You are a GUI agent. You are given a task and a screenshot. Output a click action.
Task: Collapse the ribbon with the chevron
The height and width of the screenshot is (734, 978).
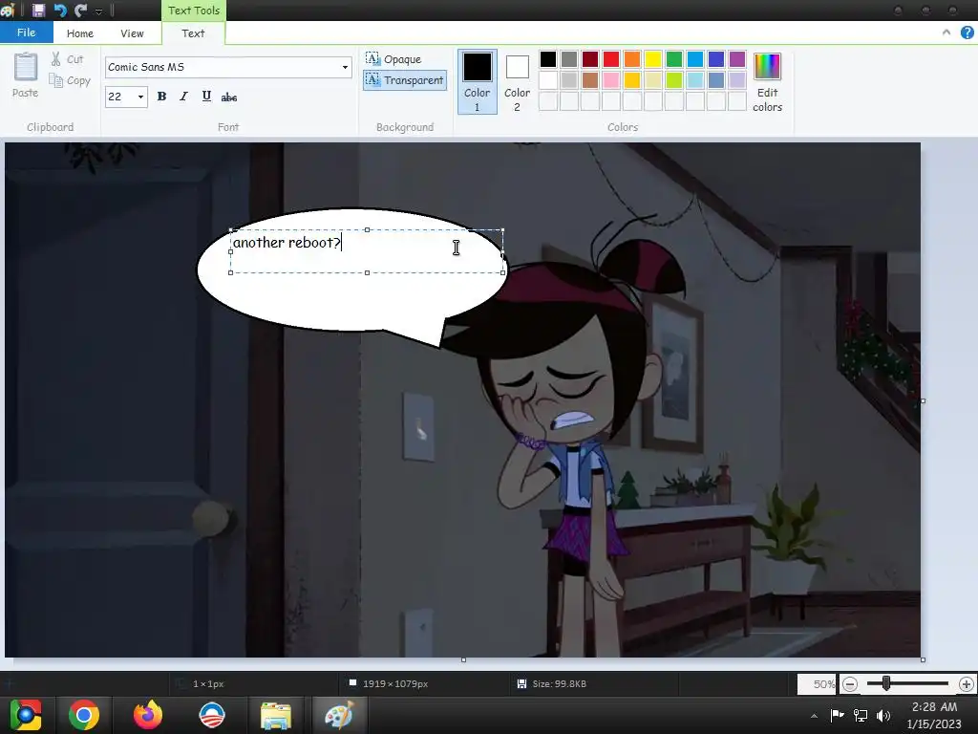tap(946, 32)
